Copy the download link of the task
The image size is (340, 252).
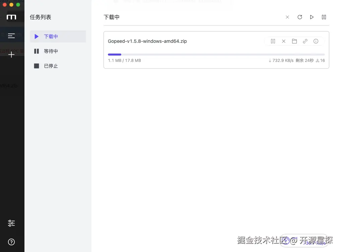(305, 41)
